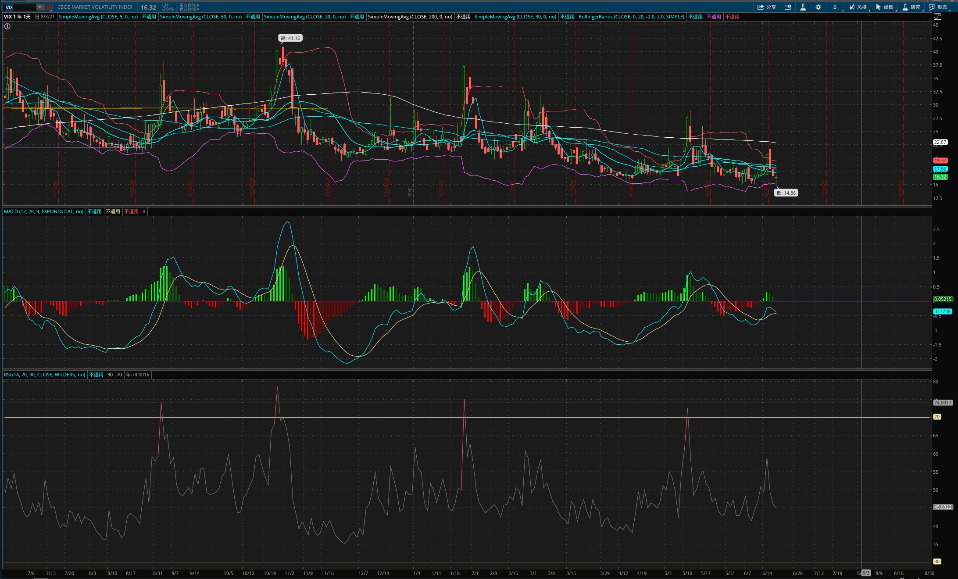Click the MACD (12, 26, 9, EXPONENTIAL) label
958x579 pixels.
[43, 211]
